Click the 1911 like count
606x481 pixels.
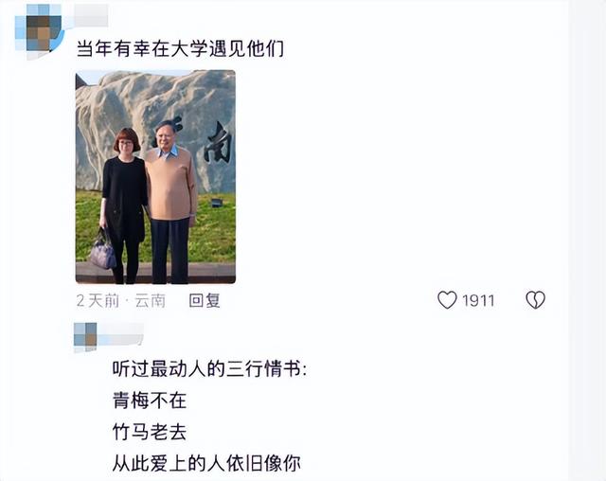pyautogui.click(x=478, y=300)
